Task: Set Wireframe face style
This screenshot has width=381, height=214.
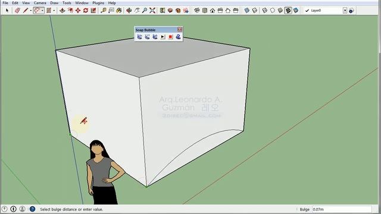Action: point(265,11)
